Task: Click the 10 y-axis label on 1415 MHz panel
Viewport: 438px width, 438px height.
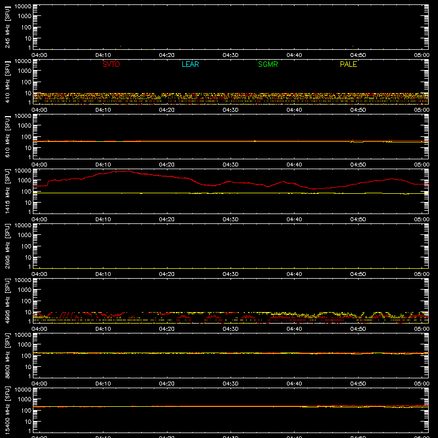Action: [28, 203]
